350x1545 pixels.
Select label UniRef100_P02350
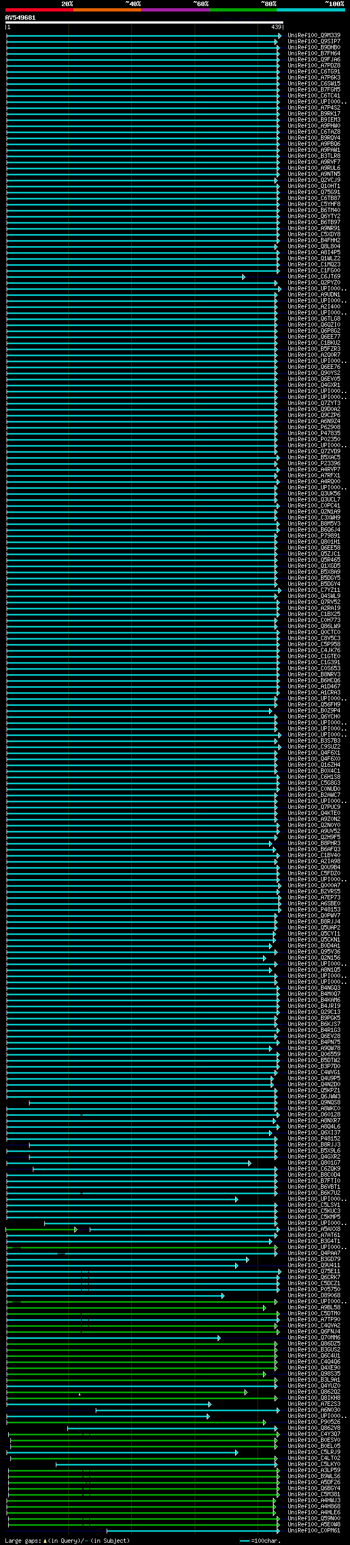tap(314, 440)
